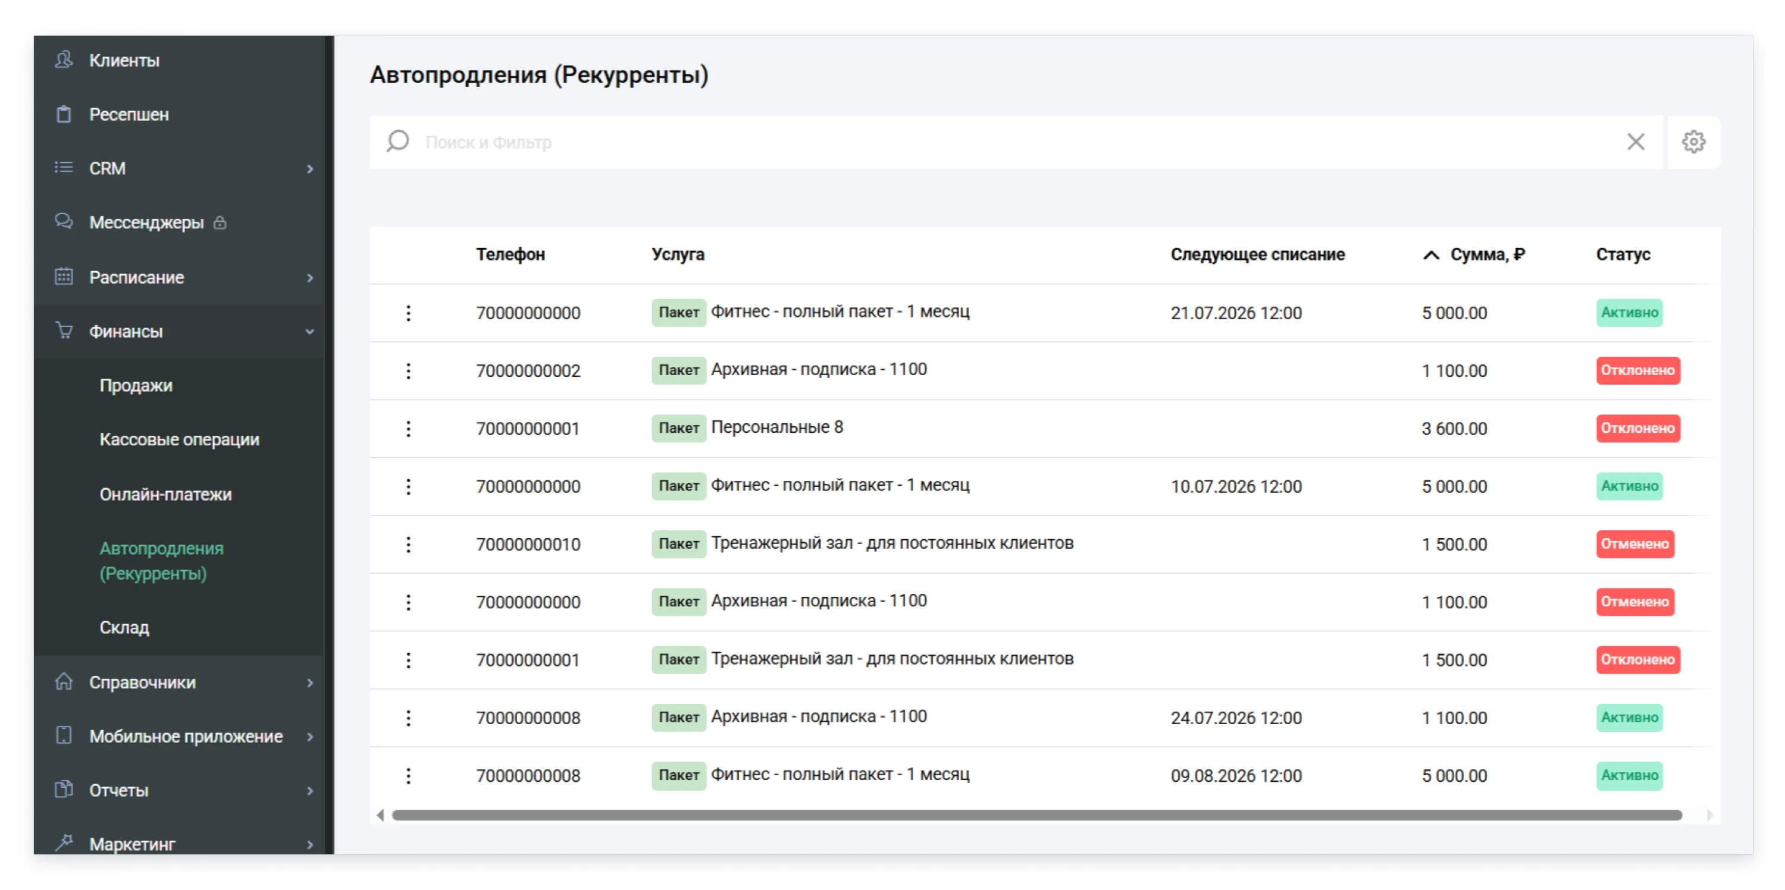This screenshot has height=890, width=1785.
Task: Click the Ресепшен clipboard icon
Action: (x=63, y=114)
